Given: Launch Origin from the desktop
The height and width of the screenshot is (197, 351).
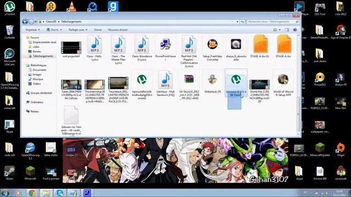Looking at the screenshot, I should [341, 149].
